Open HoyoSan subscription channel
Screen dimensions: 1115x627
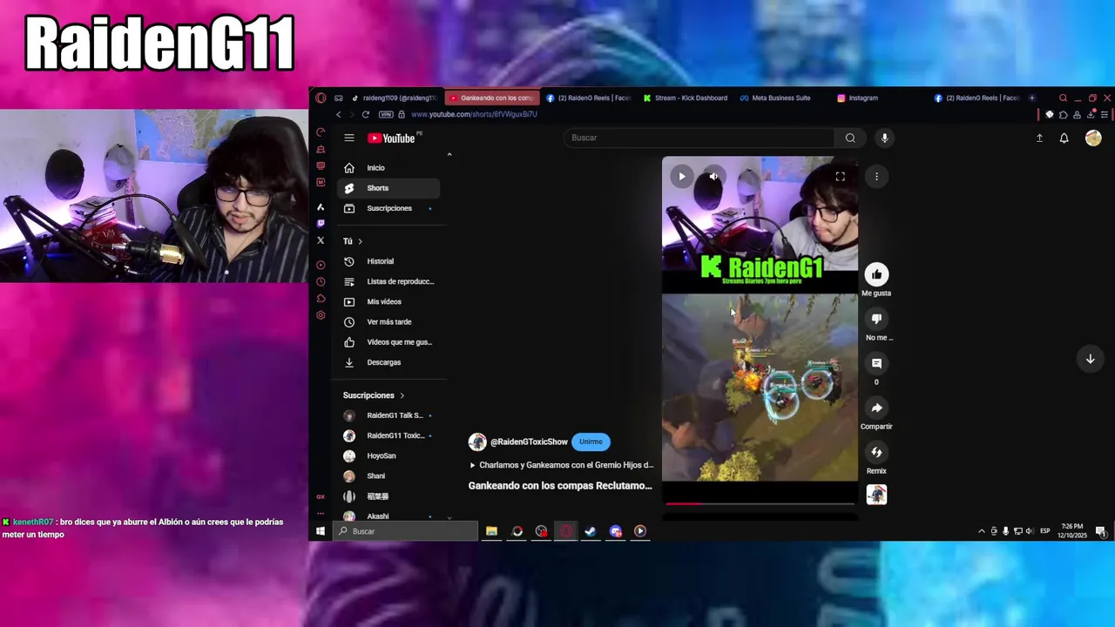(387, 455)
